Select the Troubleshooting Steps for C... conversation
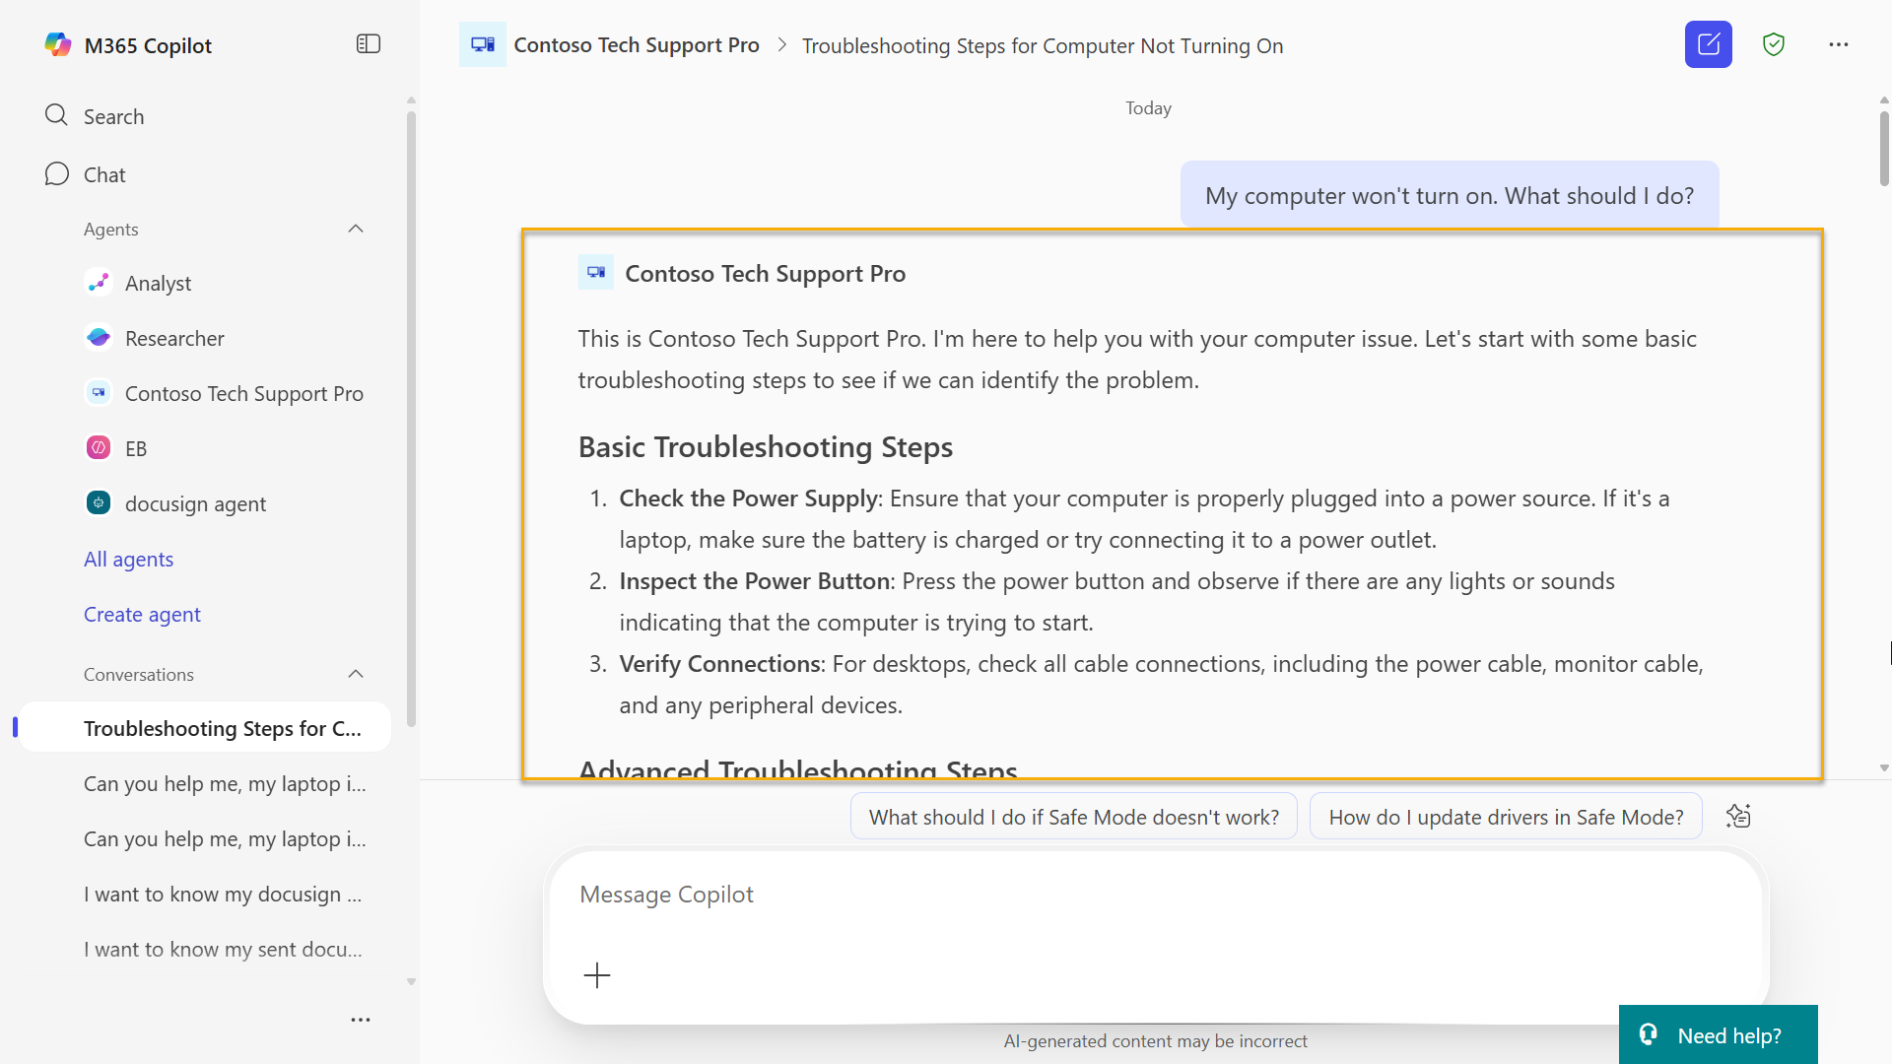This screenshot has height=1064, width=1892. (205, 728)
